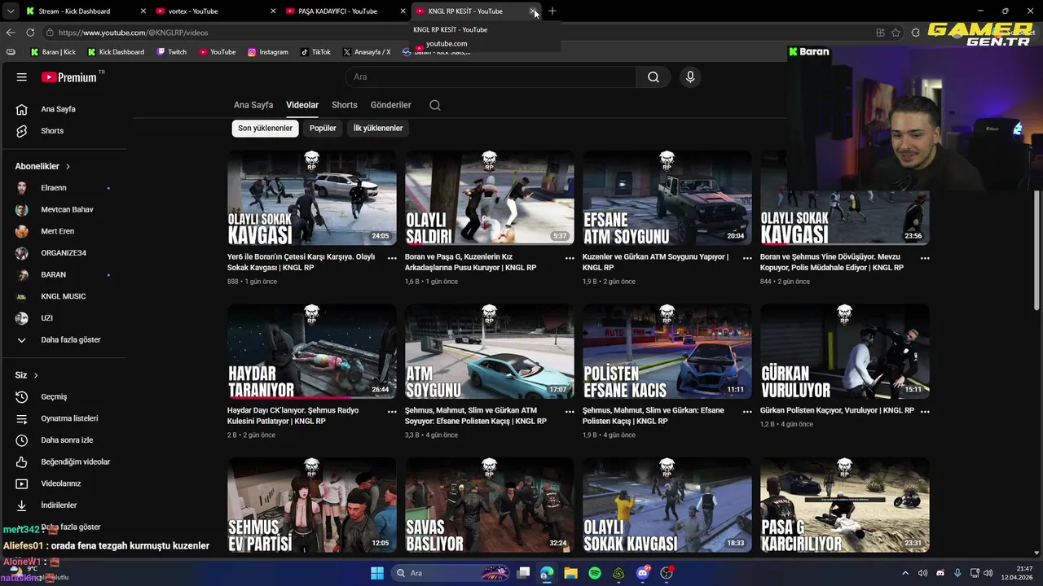Open the Twitch bookmark
Image resolution: width=1043 pixels, height=586 pixels.
[x=170, y=52]
